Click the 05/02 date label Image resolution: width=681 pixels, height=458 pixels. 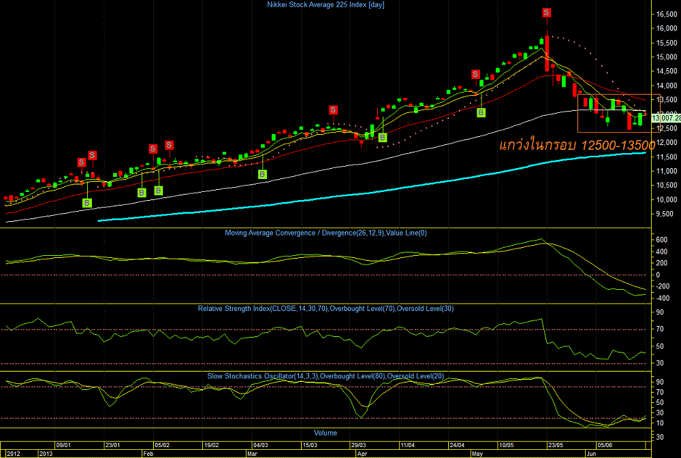click(162, 446)
